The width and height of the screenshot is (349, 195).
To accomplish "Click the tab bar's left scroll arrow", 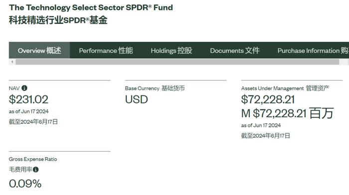I will (x=12, y=62).
